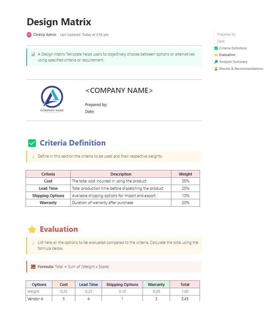Open Analysis Summary from sidebar outline
Screen dimensions: 280x313
(x=233, y=62)
